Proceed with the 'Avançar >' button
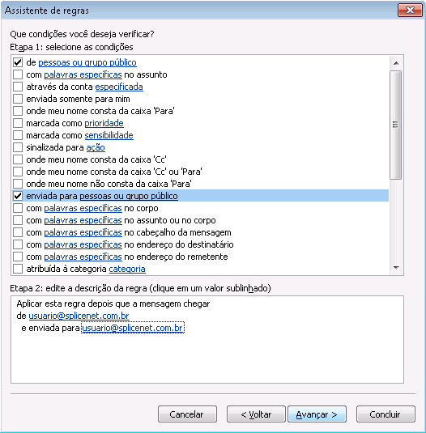 [317, 414]
